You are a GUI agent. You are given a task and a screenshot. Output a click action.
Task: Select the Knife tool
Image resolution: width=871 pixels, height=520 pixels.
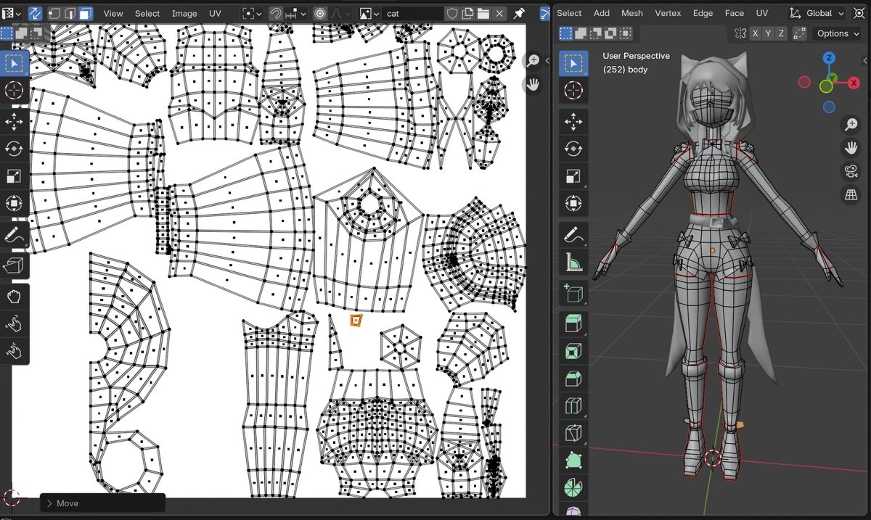coord(573,434)
